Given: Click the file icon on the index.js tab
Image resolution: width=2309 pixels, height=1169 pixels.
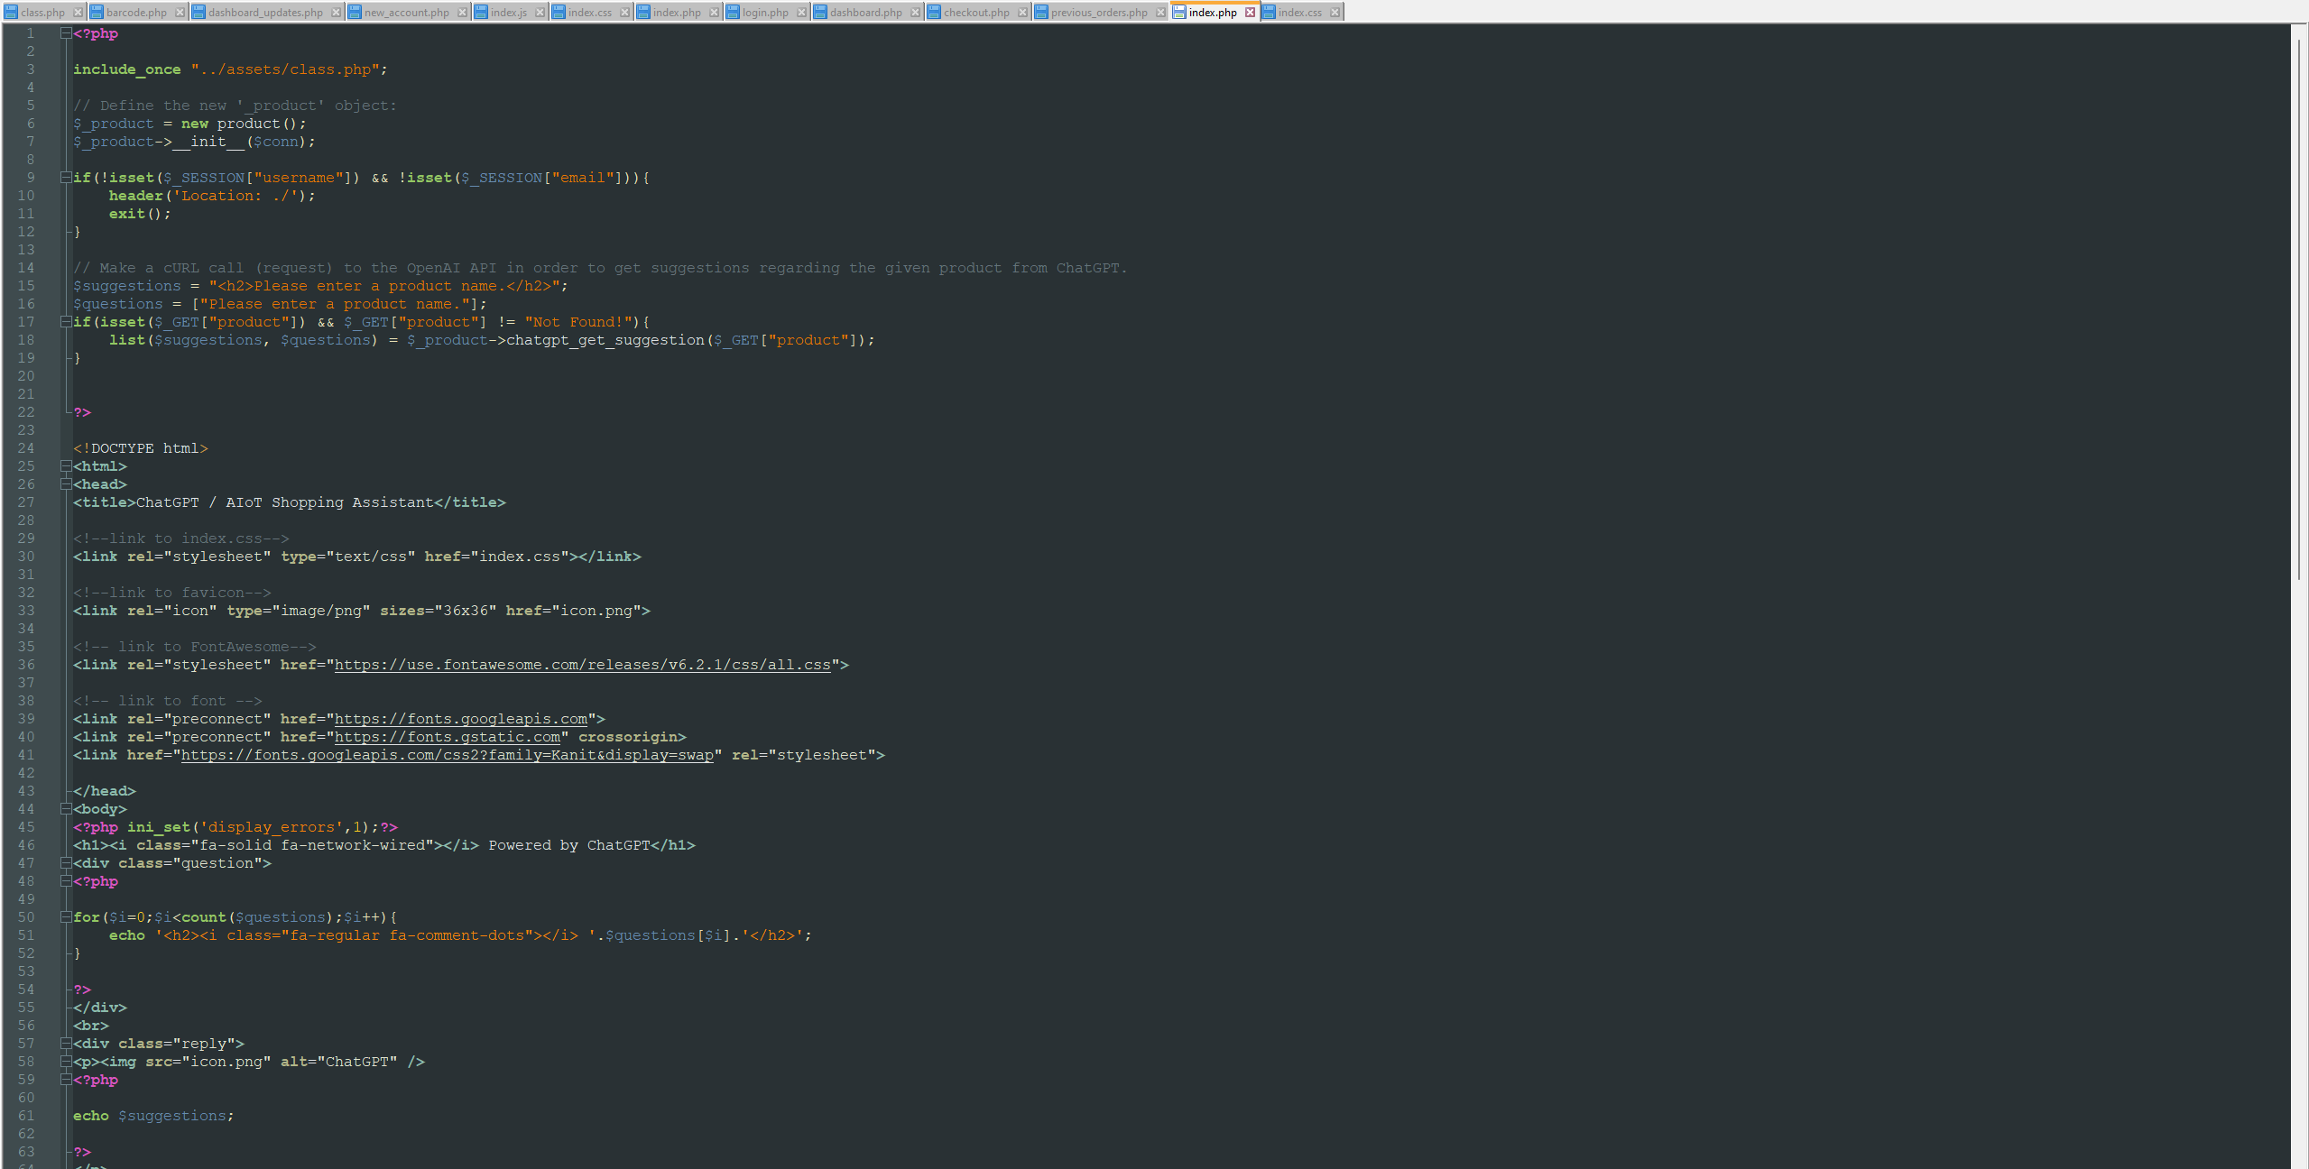Looking at the screenshot, I should click(483, 12).
